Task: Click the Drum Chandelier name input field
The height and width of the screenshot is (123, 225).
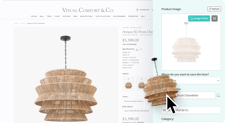Action: pos(188,95)
